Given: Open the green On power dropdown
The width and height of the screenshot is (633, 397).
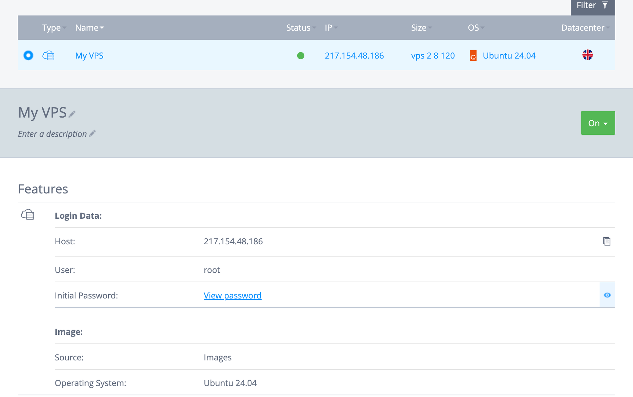Looking at the screenshot, I should tap(598, 123).
